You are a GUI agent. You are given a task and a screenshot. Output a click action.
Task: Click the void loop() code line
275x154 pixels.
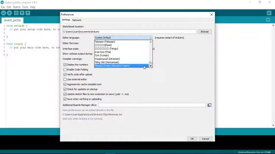[16, 44]
